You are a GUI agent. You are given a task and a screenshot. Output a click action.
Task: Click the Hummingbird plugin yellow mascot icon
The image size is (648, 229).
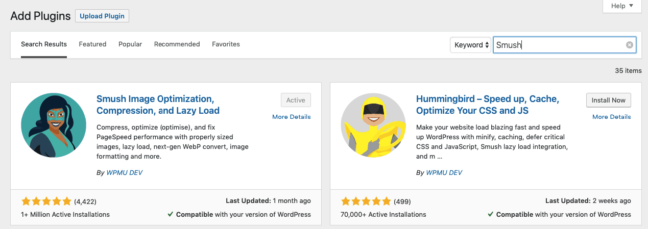pyautogui.click(x=373, y=125)
